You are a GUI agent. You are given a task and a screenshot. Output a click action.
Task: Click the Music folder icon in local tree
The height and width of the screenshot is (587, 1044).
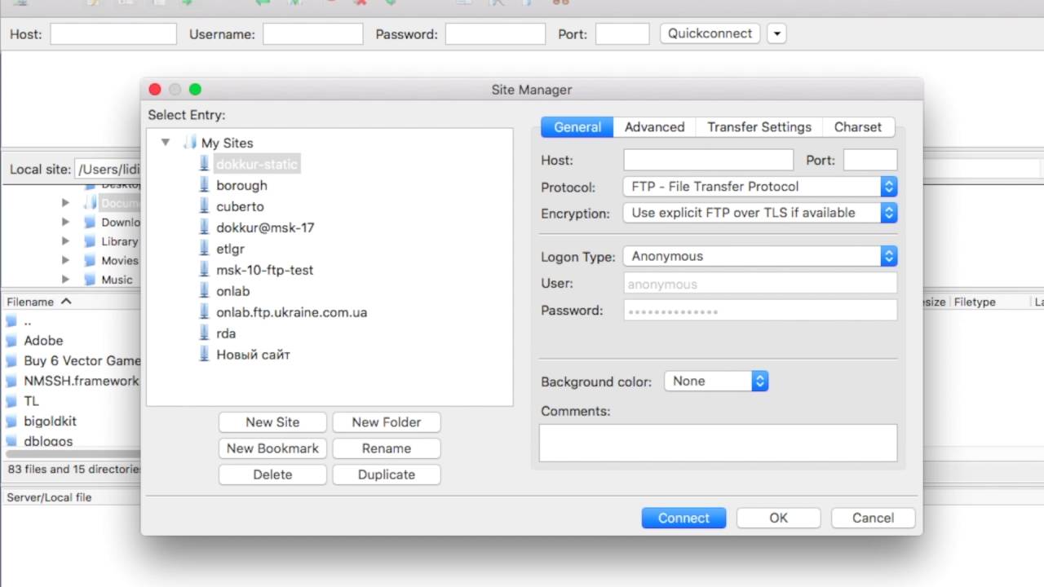pos(91,279)
